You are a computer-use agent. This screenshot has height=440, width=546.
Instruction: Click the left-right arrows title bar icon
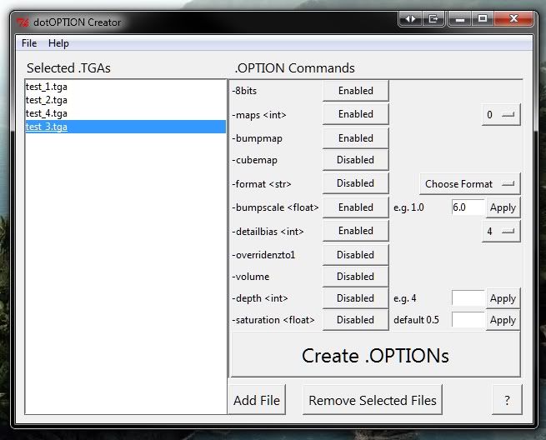411,18
